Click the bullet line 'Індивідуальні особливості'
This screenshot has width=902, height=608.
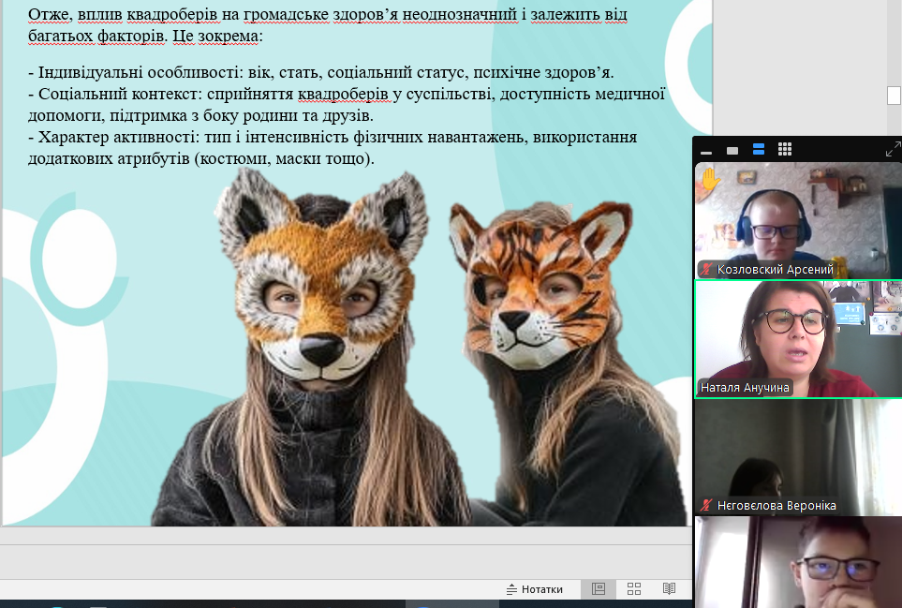tap(321, 72)
